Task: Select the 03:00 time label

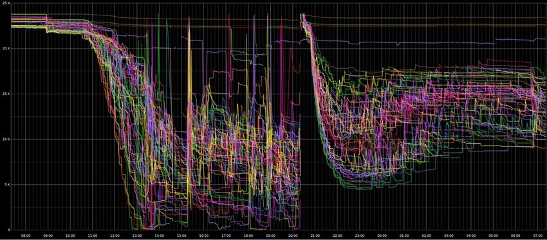Action: (x=449, y=236)
